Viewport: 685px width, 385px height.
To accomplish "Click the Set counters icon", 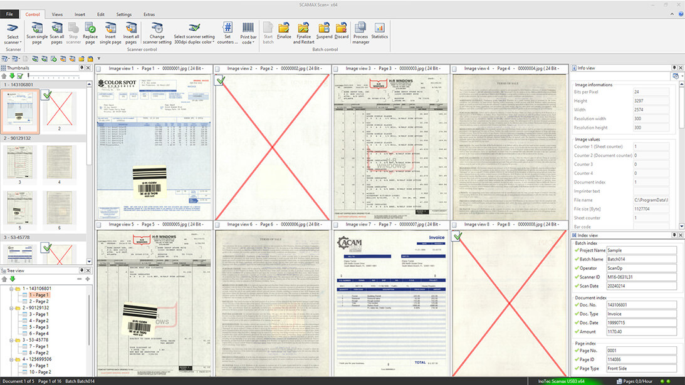I will click(227, 28).
